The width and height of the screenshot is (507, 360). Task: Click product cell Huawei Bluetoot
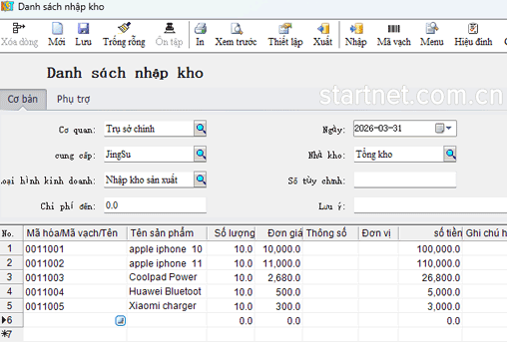[x=167, y=291]
